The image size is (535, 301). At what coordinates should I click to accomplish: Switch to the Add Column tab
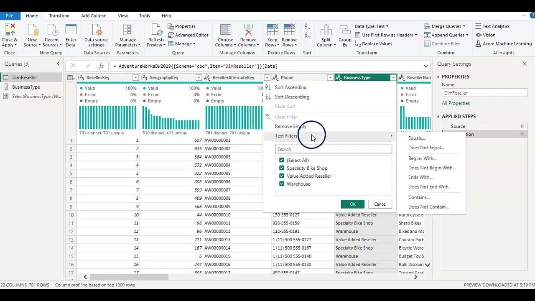94,16
